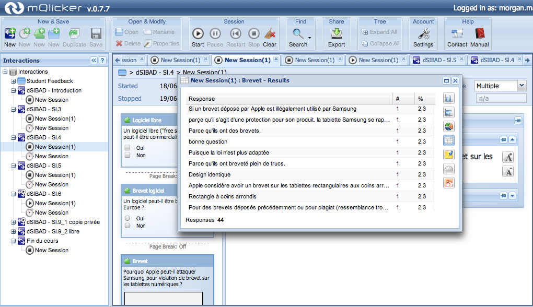Export results to PowerPoint icon
Viewport: 533px width, 307px height.
[x=448, y=183]
